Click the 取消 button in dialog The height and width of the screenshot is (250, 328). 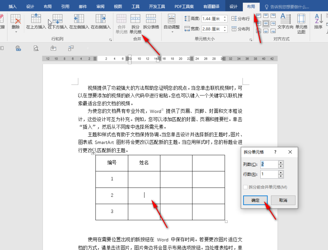[x=283, y=200]
